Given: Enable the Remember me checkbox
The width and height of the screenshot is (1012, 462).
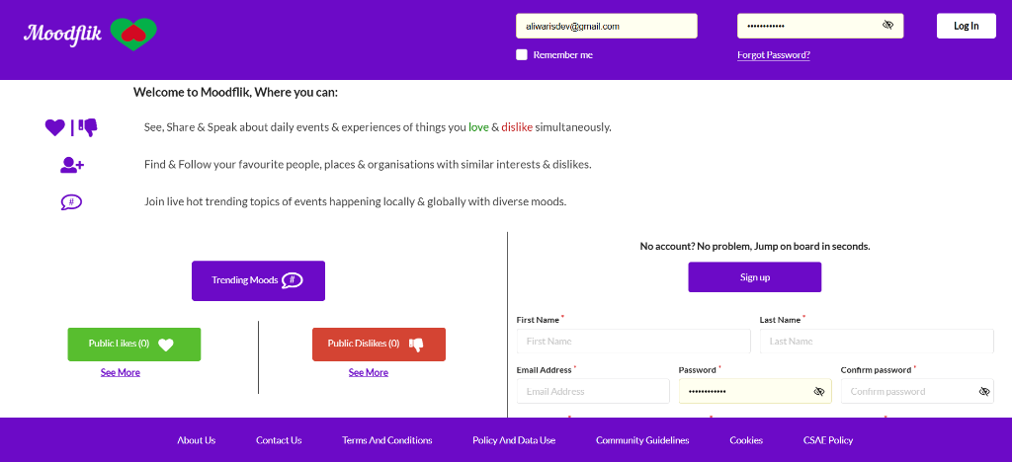Looking at the screenshot, I should [522, 54].
